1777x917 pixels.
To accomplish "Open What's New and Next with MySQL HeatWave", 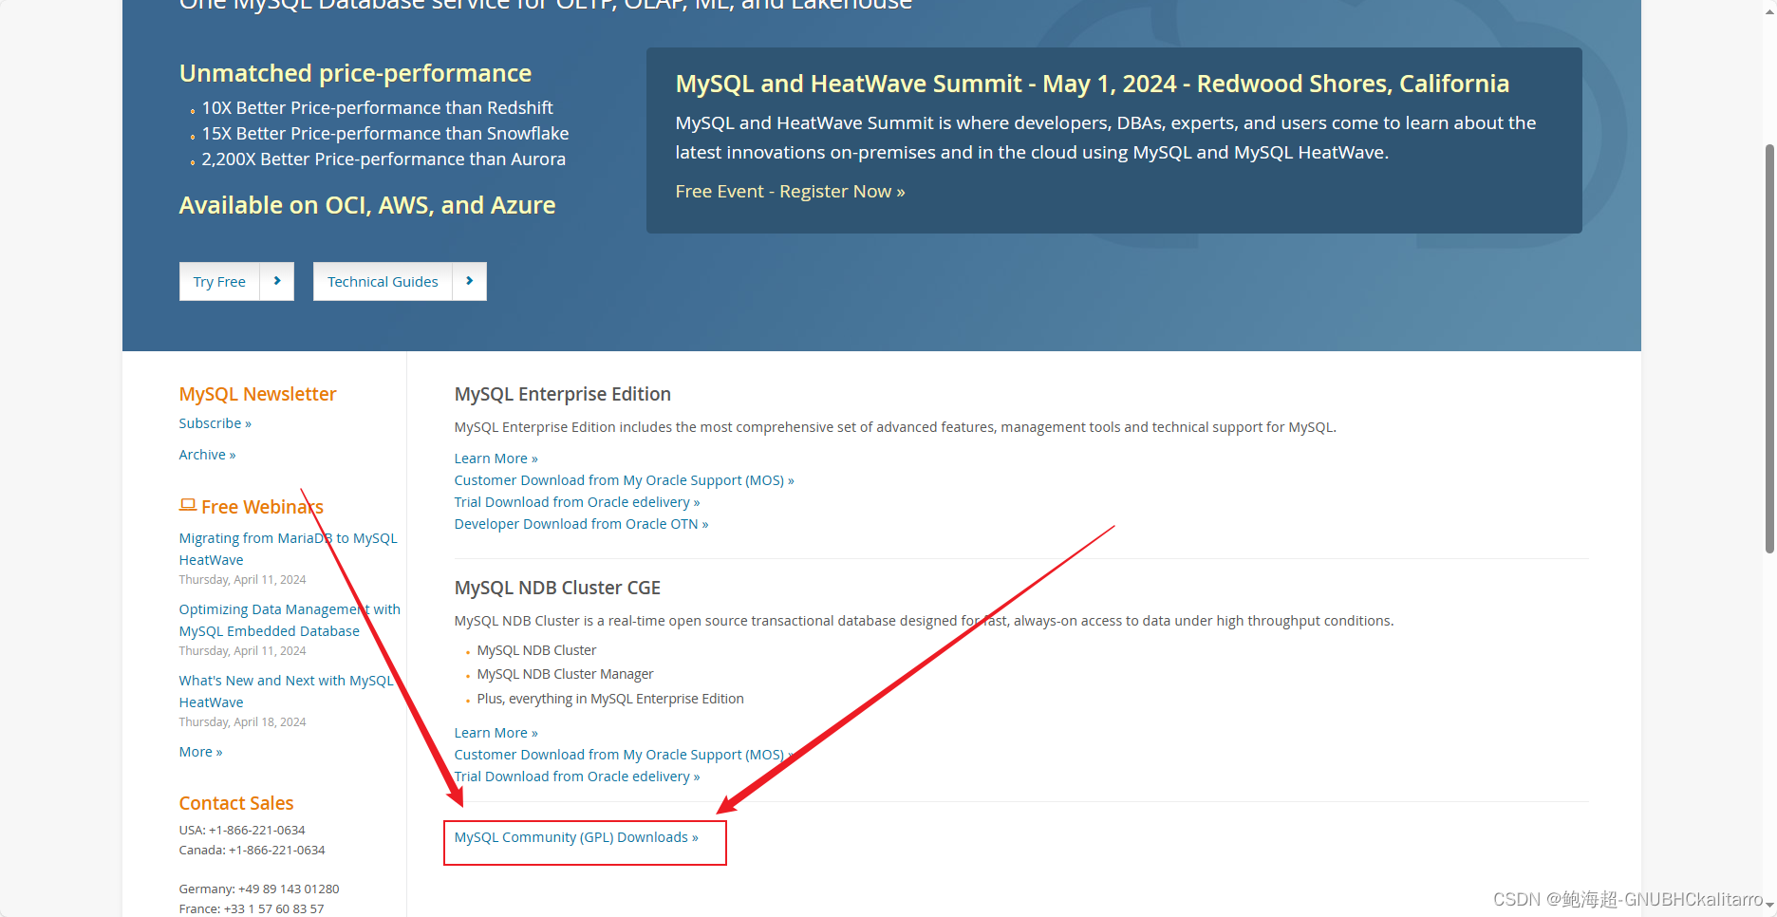I will click(x=286, y=691).
